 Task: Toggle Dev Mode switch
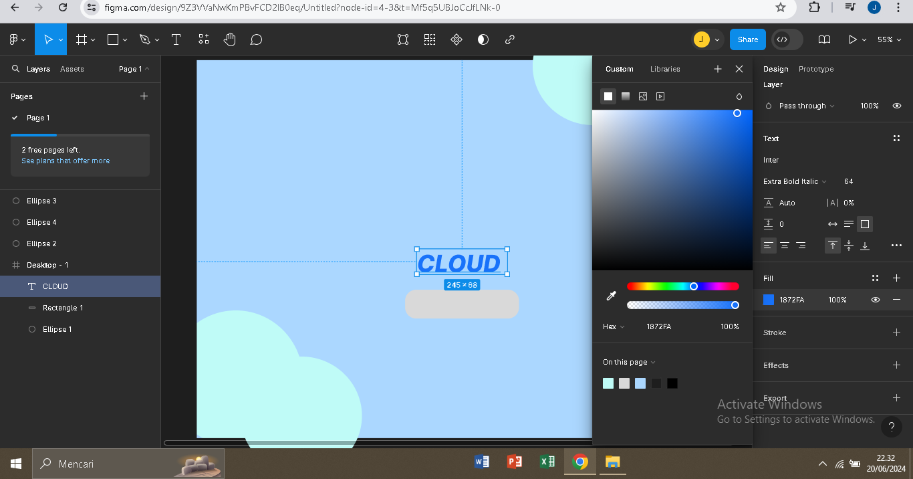click(787, 39)
